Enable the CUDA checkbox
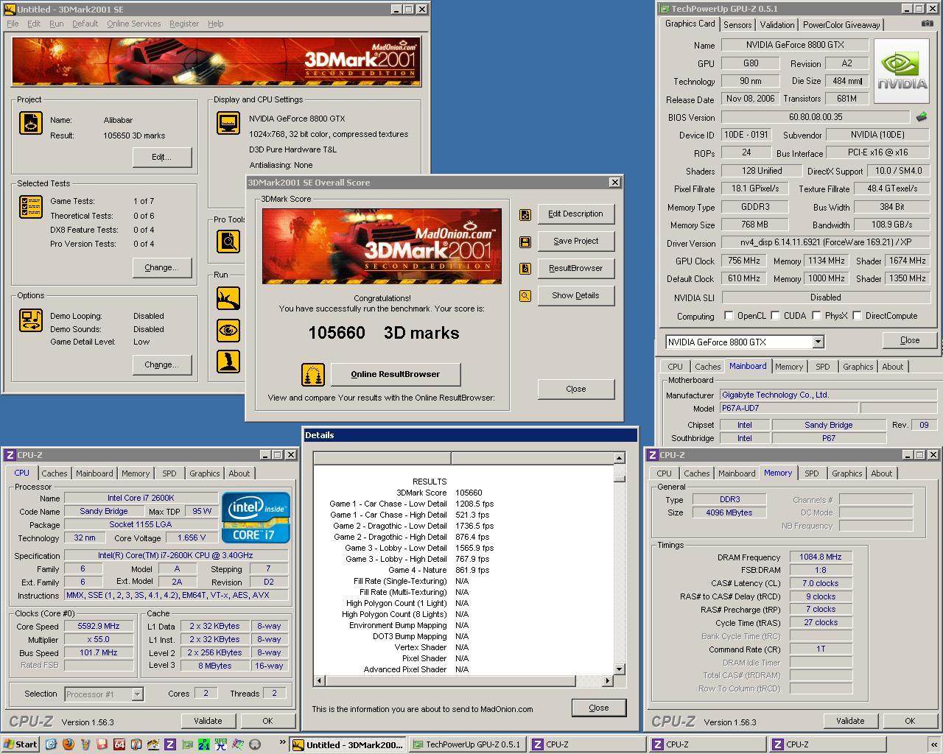 [x=775, y=316]
